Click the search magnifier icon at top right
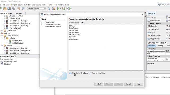Viewport: 170px width, 95px height. (159, 4)
